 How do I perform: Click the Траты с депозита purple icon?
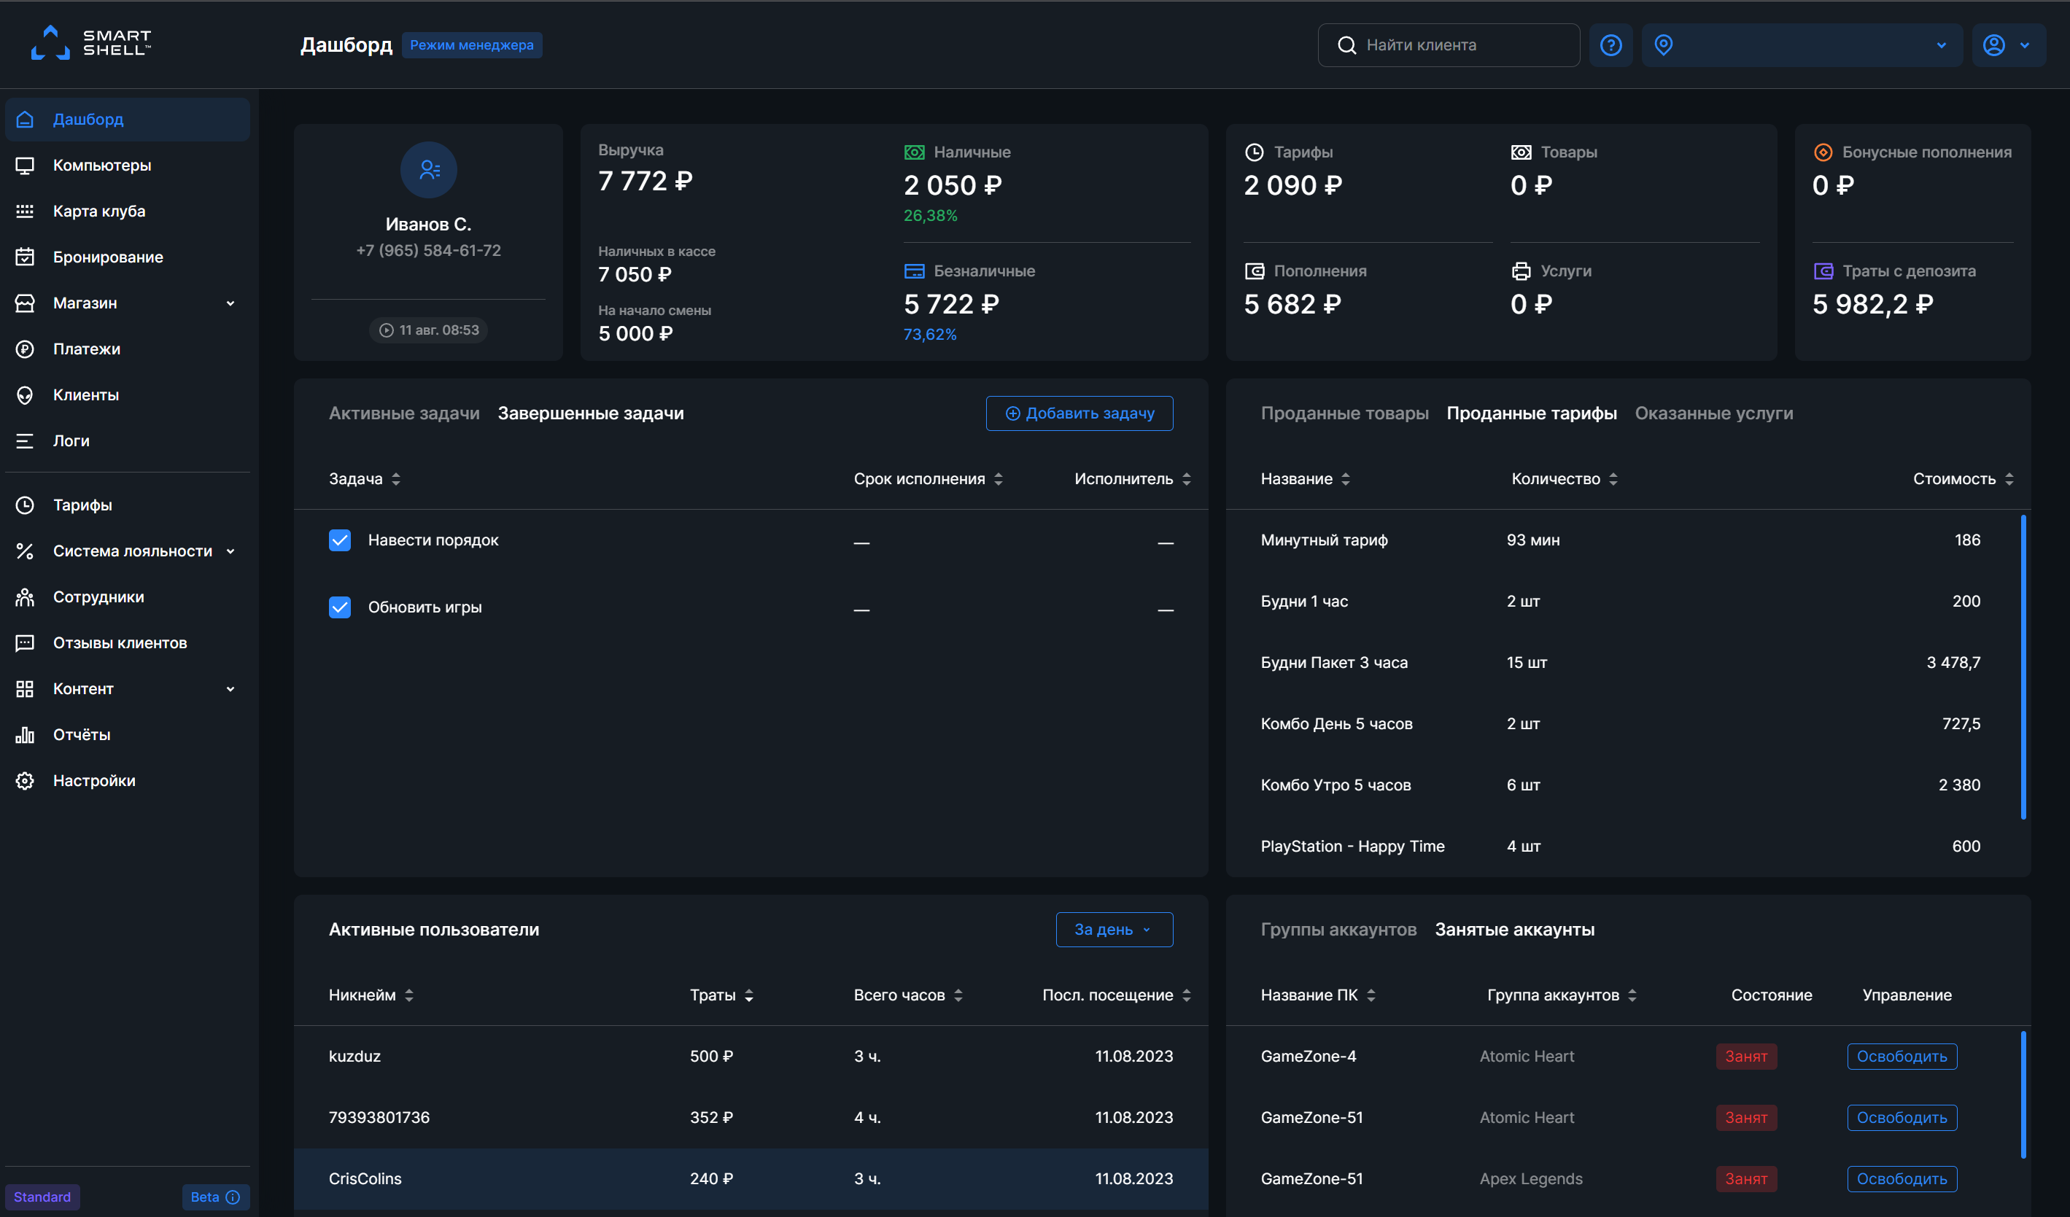click(x=1823, y=271)
